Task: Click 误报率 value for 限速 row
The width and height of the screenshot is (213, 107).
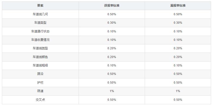Action: click(112, 91)
